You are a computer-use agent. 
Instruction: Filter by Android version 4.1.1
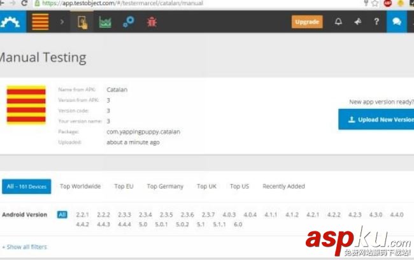(271, 215)
